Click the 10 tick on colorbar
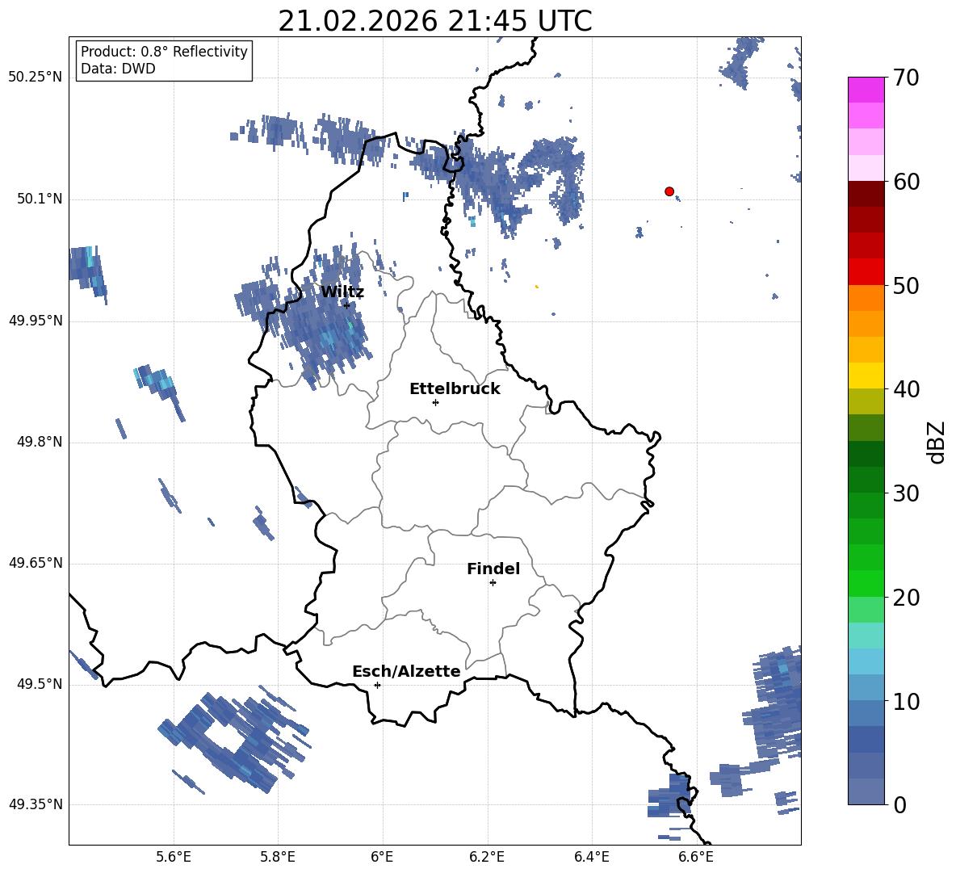The image size is (956, 873). (906, 701)
